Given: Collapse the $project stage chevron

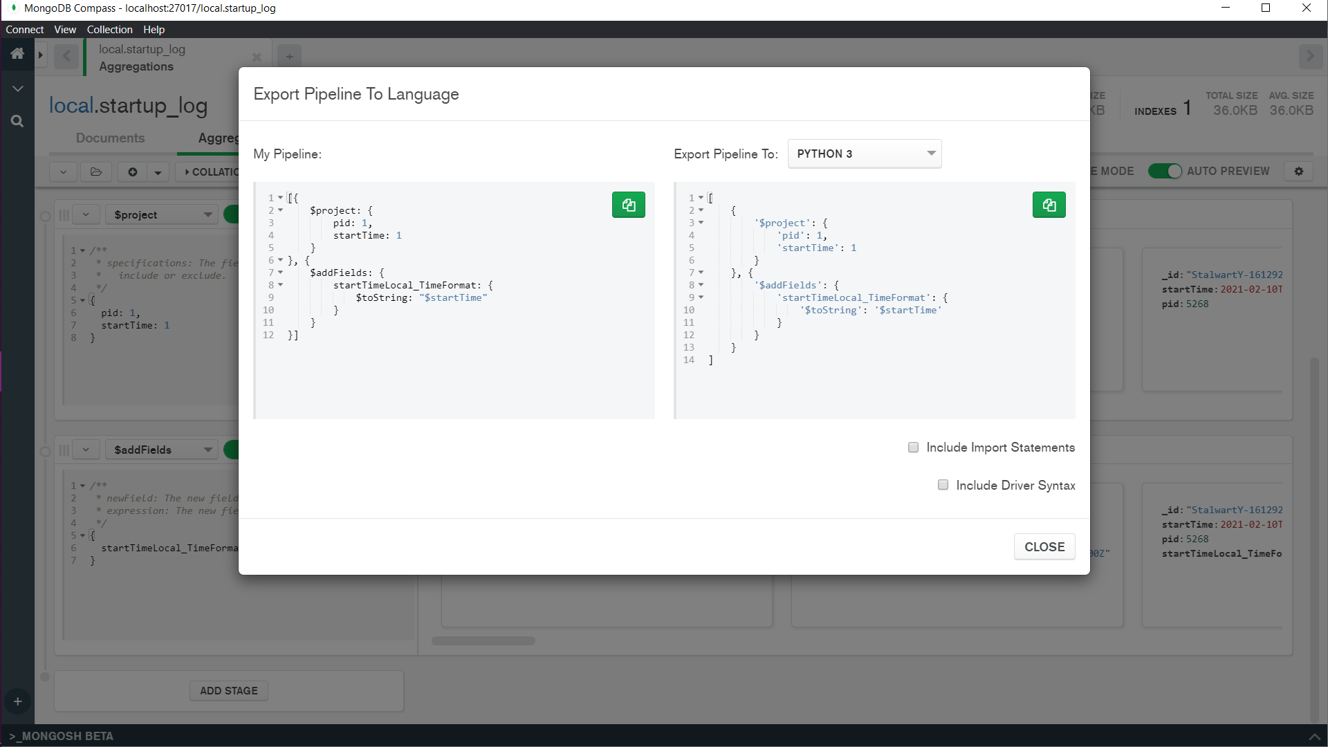Looking at the screenshot, I should 86,214.
